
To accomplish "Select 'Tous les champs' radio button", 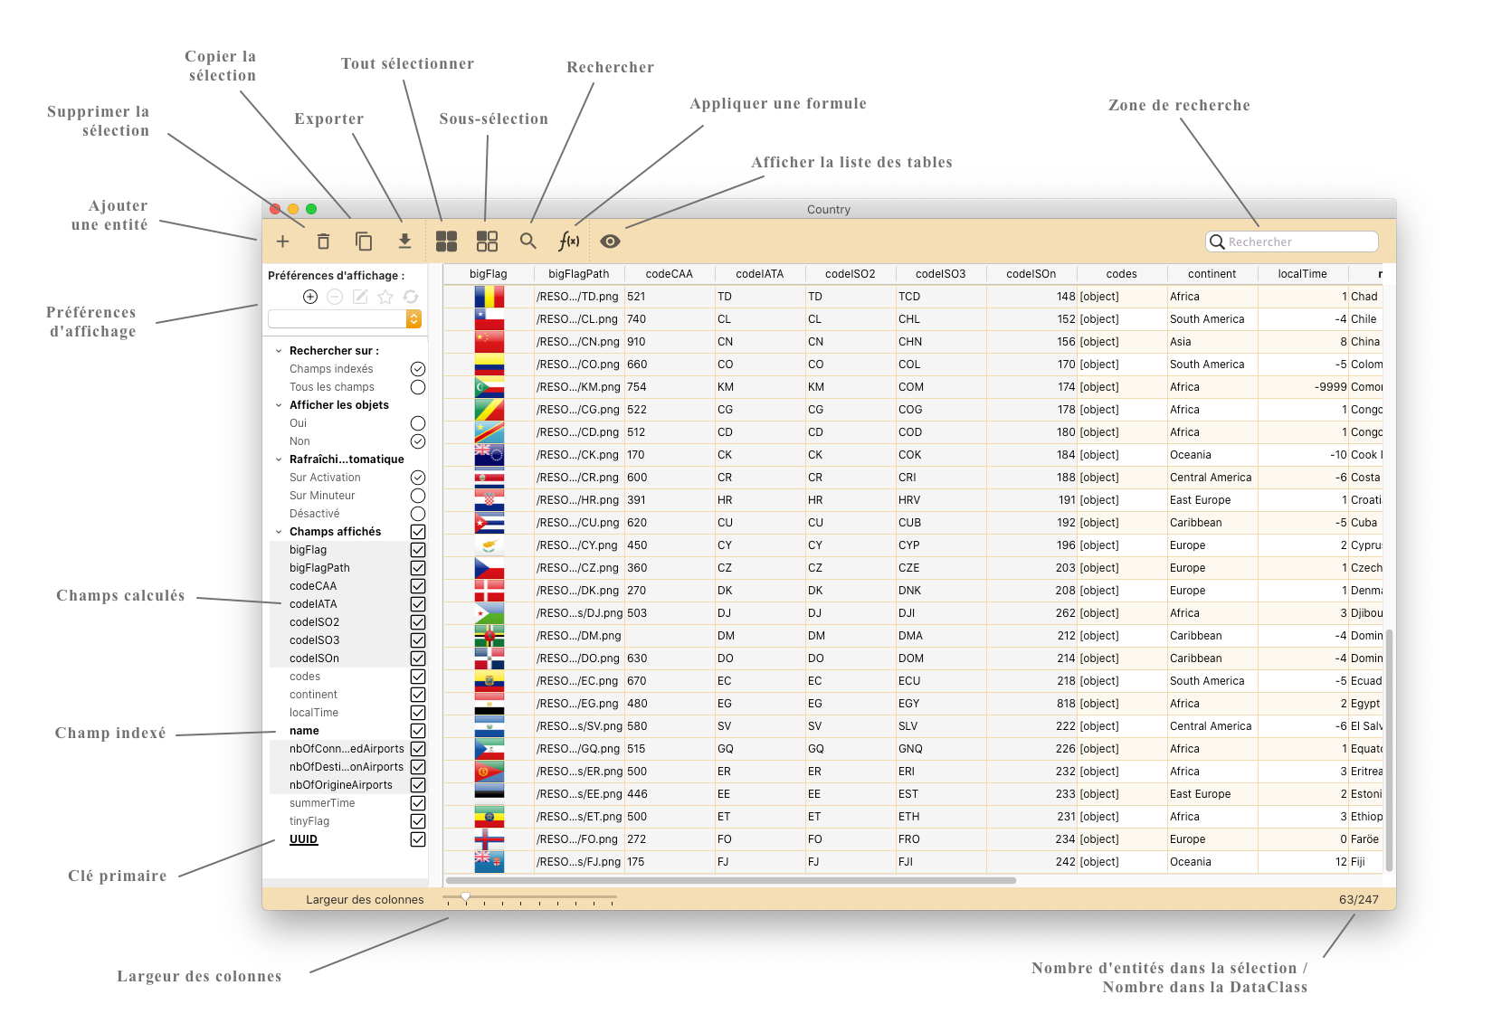I will (x=418, y=387).
